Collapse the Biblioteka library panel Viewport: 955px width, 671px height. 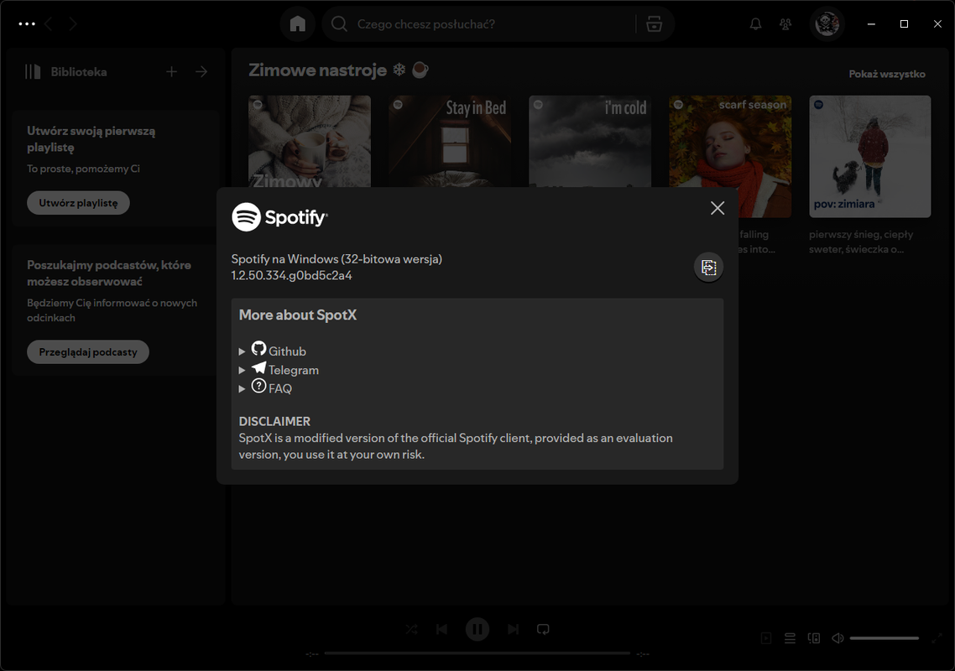click(x=65, y=72)
